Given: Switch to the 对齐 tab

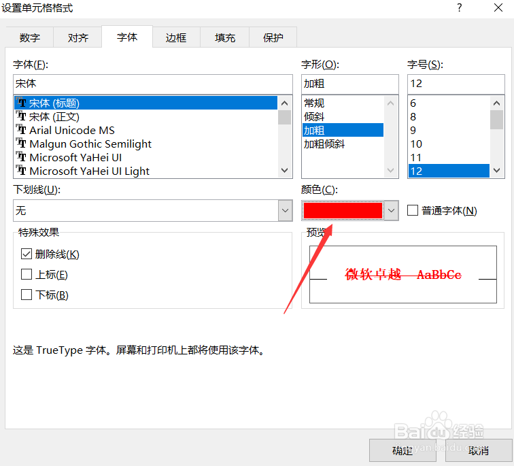Looking at the screenshot, I should coord(78,37).
